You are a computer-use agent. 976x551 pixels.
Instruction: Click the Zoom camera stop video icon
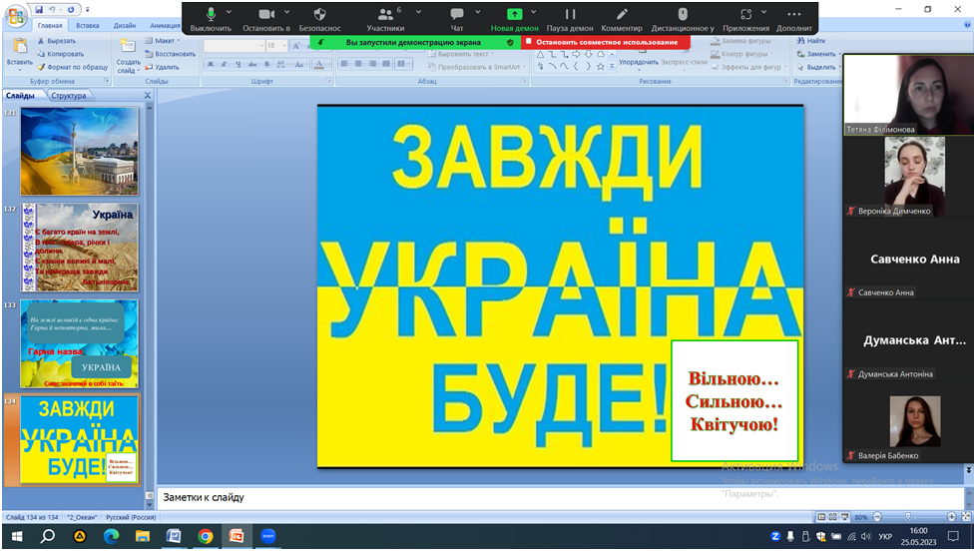click(266, 15)
